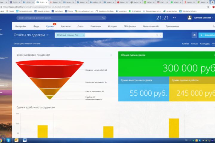Switch to the Календарь view
215x143 pixels.
205,44
